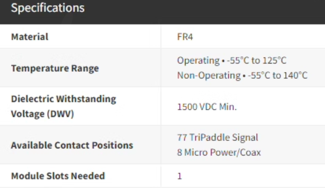Click the FR4 material value
The image size is (325, 188).
pyautogui.click(x=185, y=37)
